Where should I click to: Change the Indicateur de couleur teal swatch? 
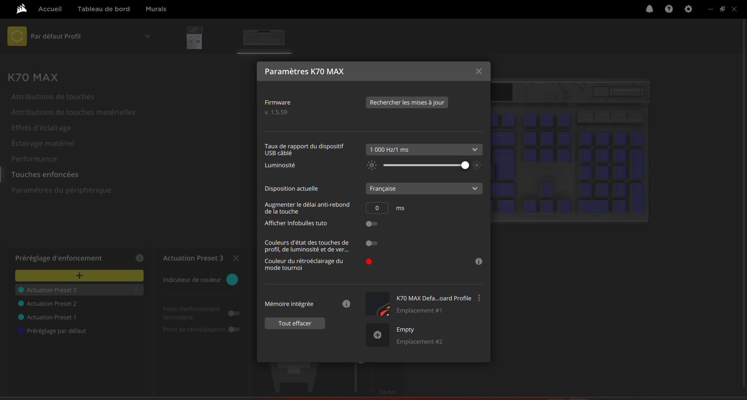click(232, 280)
